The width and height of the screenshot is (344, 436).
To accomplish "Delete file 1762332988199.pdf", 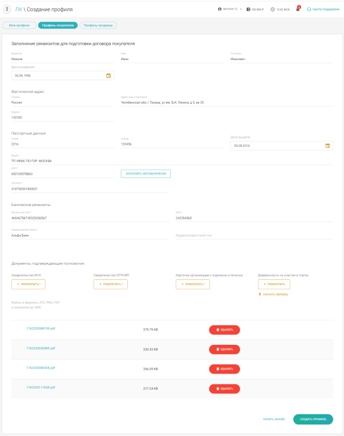I will (x=224, y=330).
